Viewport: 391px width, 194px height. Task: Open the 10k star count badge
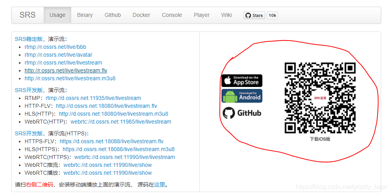tap(272, 15)
